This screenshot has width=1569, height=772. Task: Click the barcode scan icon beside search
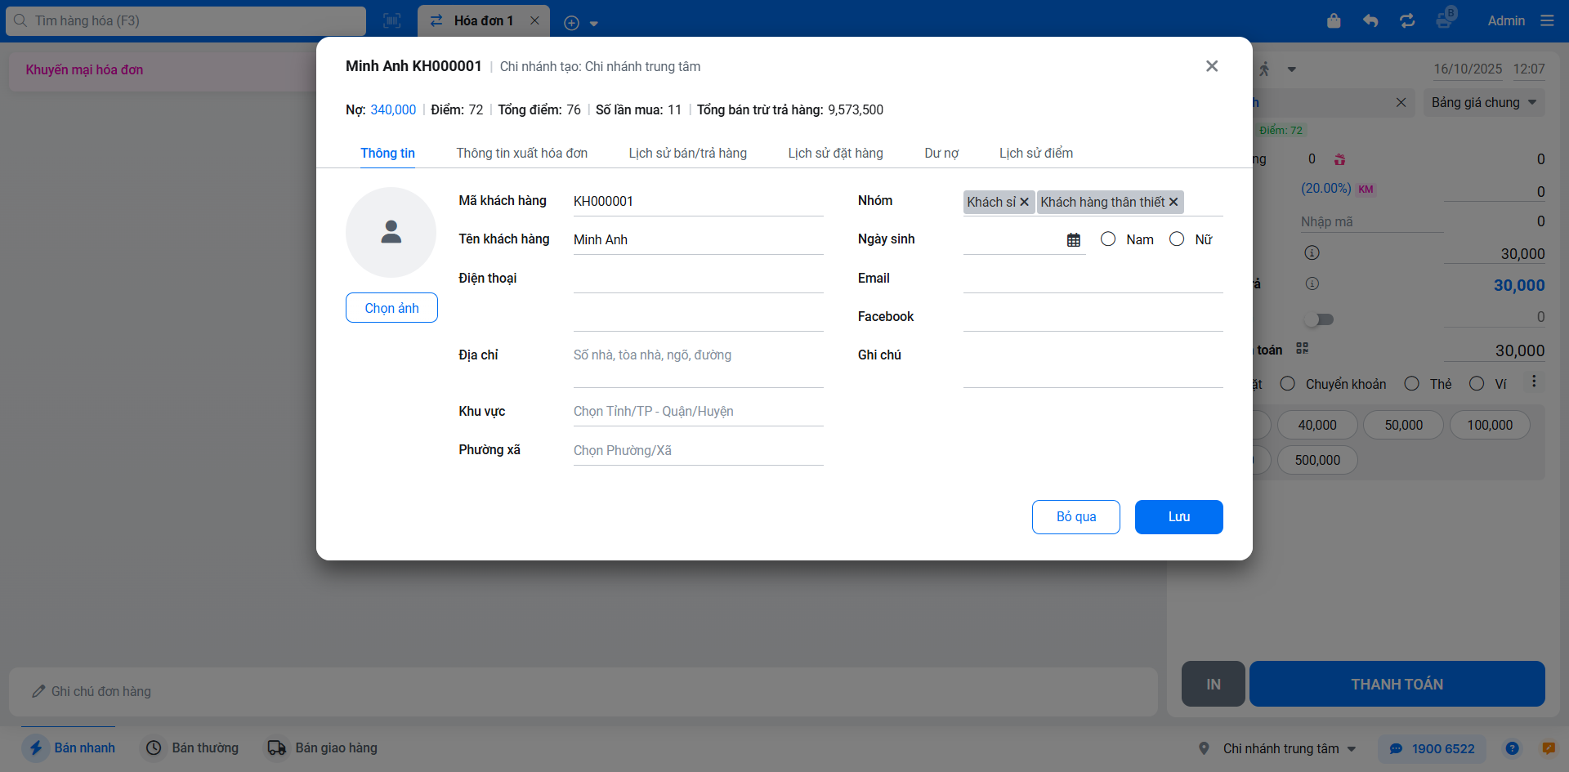392,21
